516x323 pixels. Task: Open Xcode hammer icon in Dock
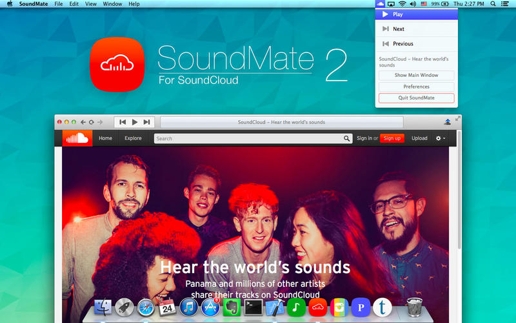pyautogui.click(x=275, y=307)
